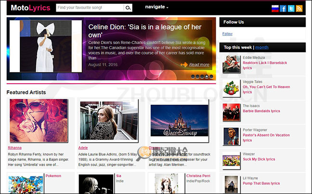This screenshot has width=312, height=194.
Task: Open Barbie Bandaids lyrics link
Action: (x=261, y=111)
